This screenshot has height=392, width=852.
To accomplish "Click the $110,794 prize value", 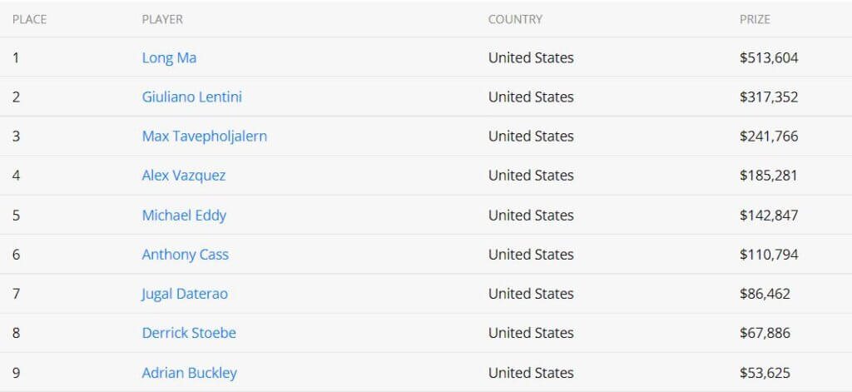I will [769, 255].
